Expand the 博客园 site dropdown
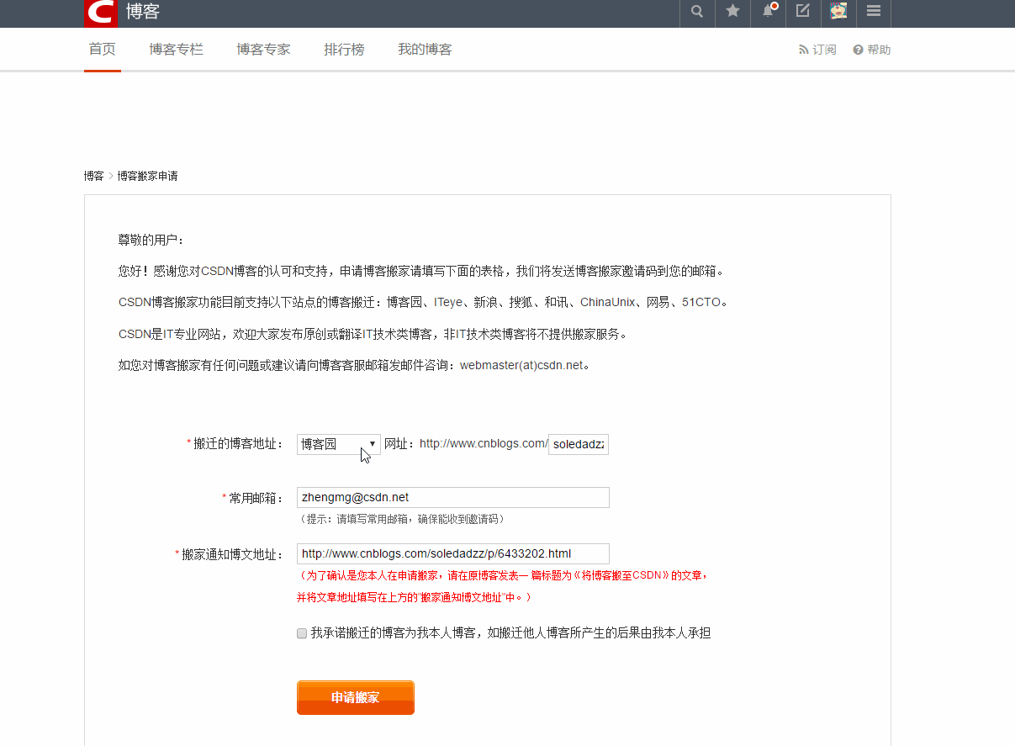The height and width of the screenshot is (746, 1015). pos(339,444)
